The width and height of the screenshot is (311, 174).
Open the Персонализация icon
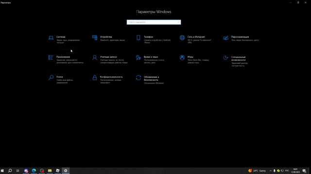tap(225, 38)
